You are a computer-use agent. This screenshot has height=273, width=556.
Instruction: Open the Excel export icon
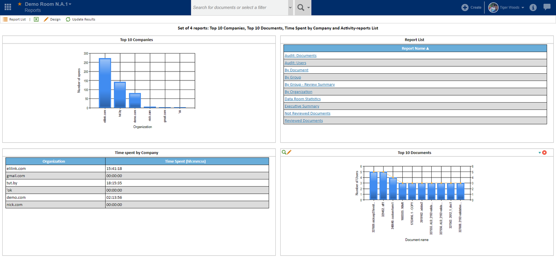36,19
